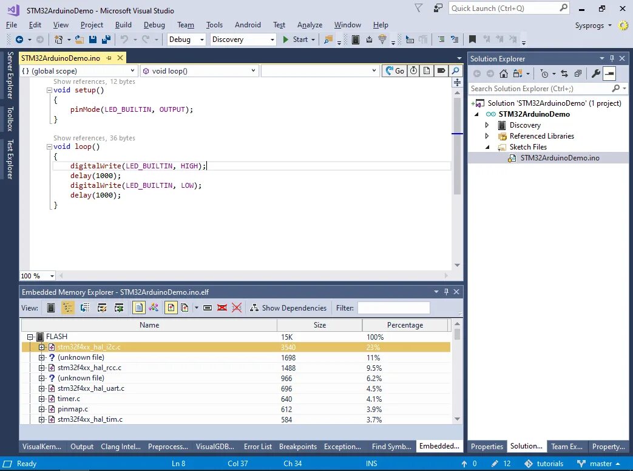Expand the stm32f4xx_hal_i2c.c row

coord(42,347)
